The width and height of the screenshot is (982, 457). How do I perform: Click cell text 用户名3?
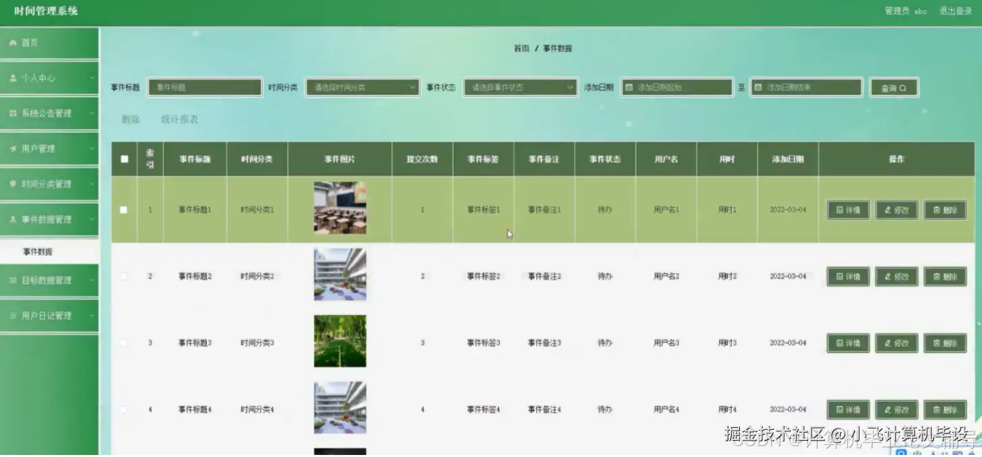point(666,343)
